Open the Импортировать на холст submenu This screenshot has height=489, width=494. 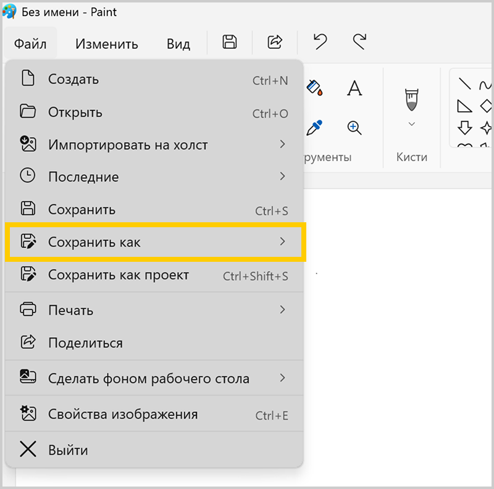pos(154,145)
